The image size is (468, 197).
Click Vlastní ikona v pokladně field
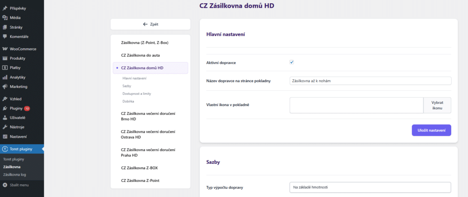coord(356,105)
